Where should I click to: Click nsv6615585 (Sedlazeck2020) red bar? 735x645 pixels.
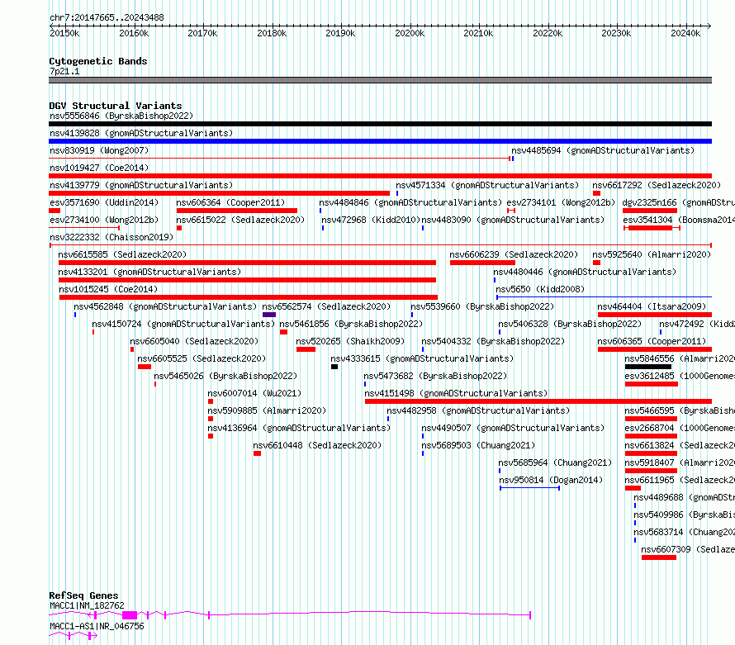click(247, 263)
